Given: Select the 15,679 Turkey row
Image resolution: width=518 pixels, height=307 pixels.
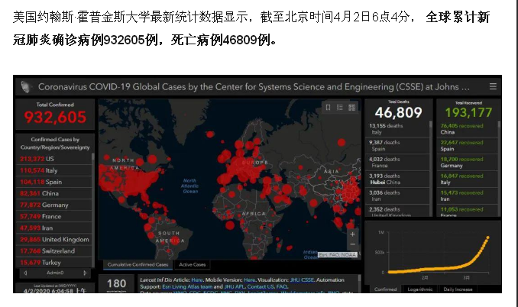Looking at the screenshot, I should click(53, 263).
